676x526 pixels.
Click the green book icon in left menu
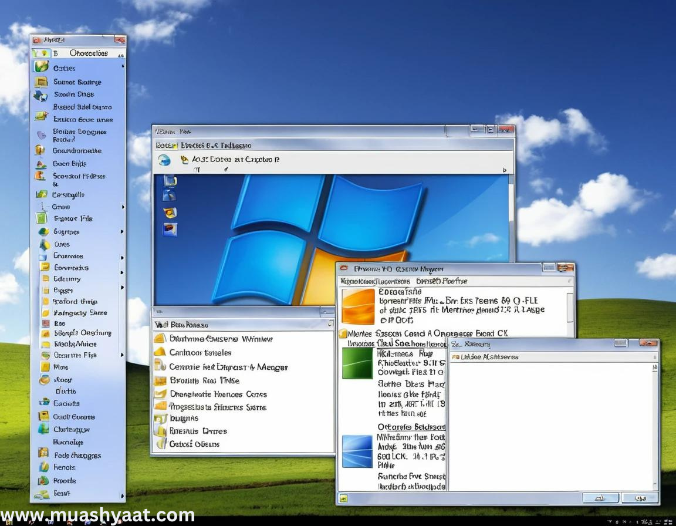[41, 218]
